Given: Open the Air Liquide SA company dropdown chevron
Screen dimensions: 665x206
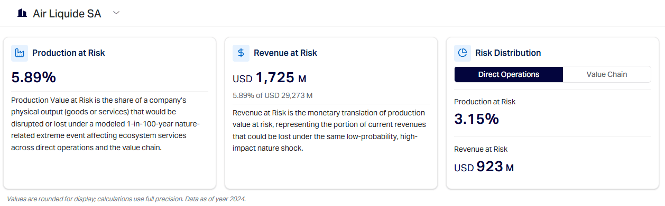Looking at the screenshot, I should click(116, 14).
